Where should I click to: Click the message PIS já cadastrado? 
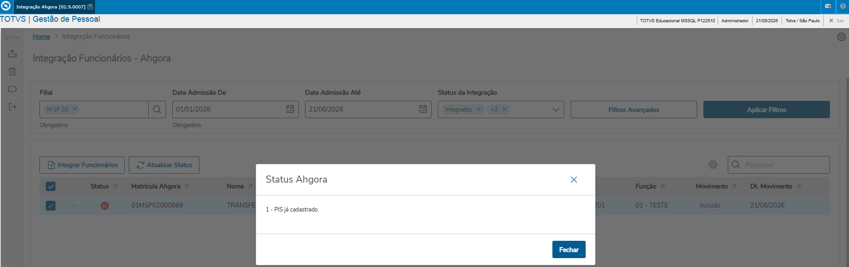(x=292, y=209)
